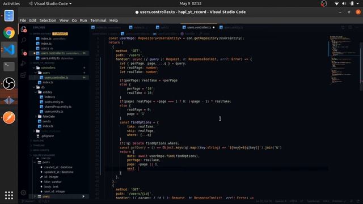This screenshot has height=204, width=363.
Task: Open OBS Studio from the dock
Action: coord(9,83)
